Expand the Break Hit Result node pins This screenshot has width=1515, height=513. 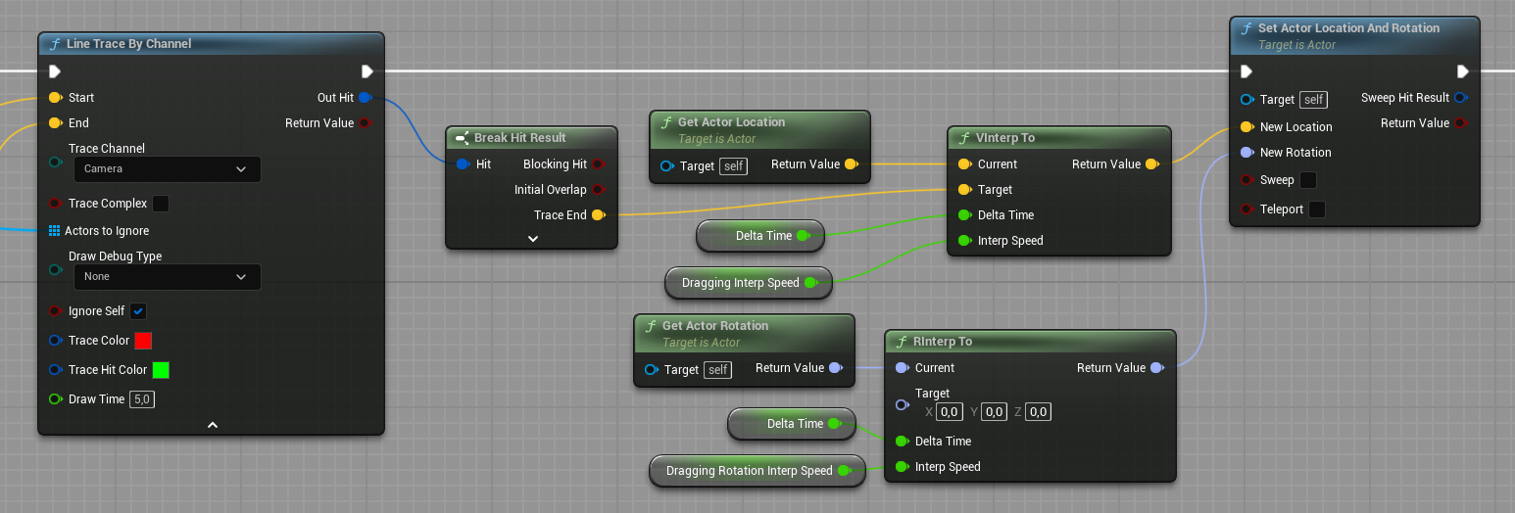532,238
